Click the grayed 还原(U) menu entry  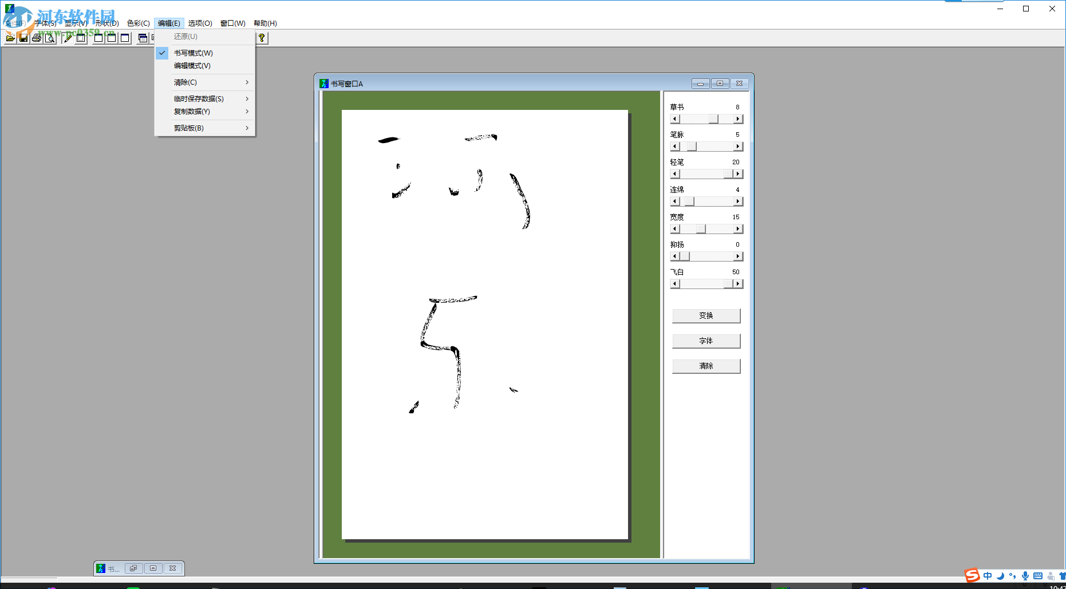(x=204, y=36)
